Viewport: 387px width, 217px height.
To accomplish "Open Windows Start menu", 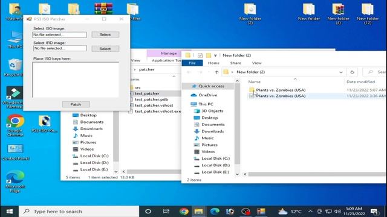I will (10, 212).
